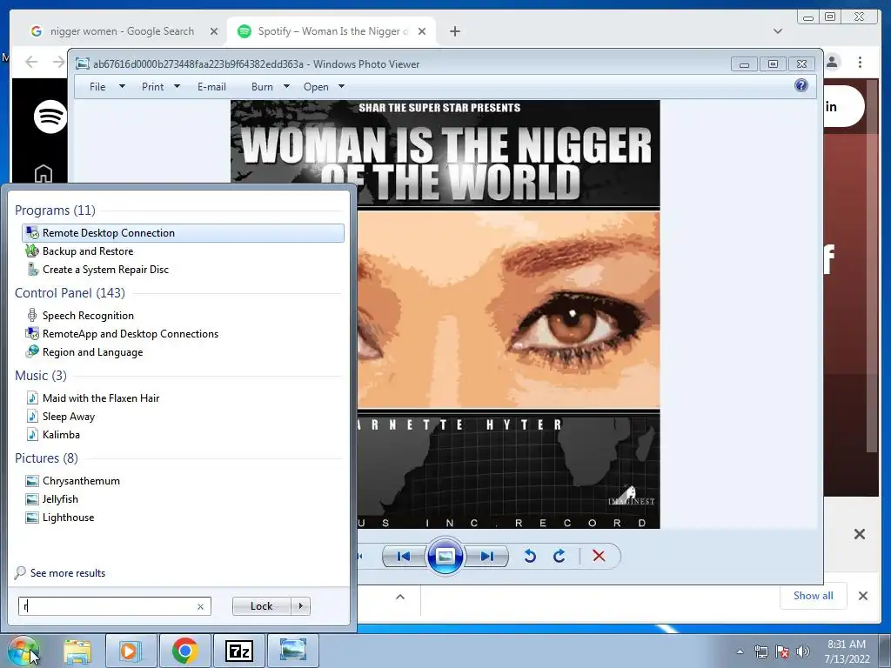
Task: Click the Spotify logo in sidebar
Action: click(x=50, y=117)
